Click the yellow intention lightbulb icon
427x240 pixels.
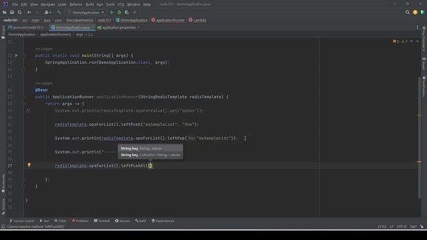pyautogui.click(x=29, y=165)
